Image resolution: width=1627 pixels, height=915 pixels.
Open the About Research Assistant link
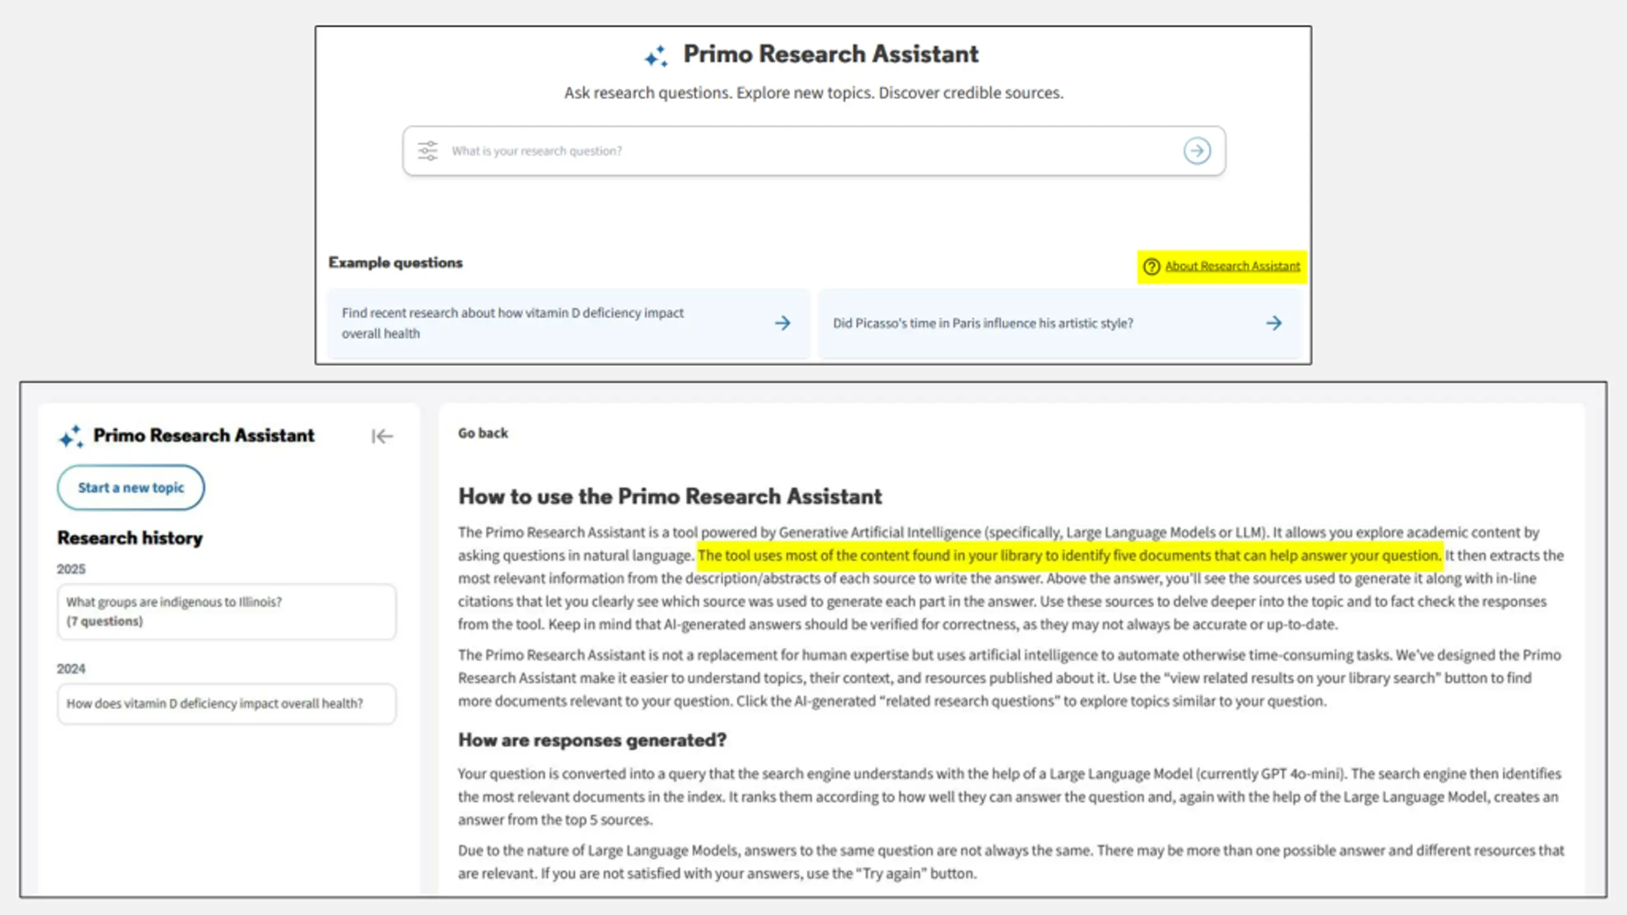pyautogui.click(x=1232, y=266)
